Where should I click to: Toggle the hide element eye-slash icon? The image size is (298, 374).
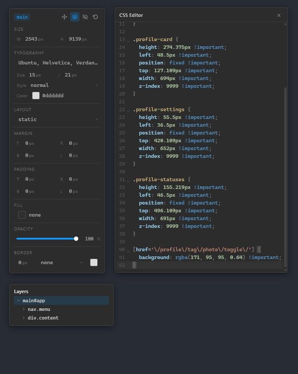tap(85, 17)
